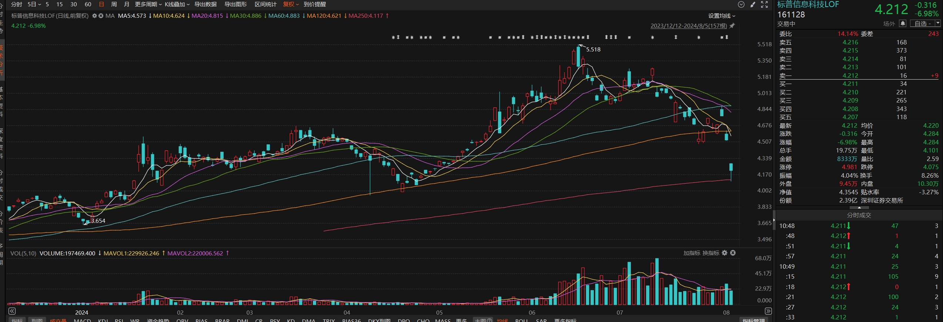
Task: Click the 10:49 trade row at 4.211
Action: point(859,266)
